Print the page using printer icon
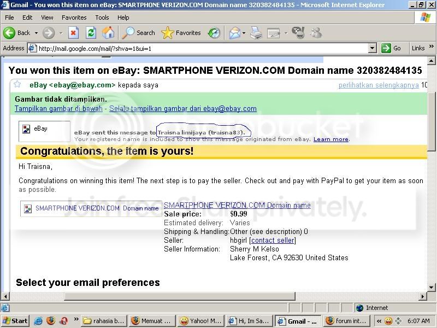Viewport: 437px width, 328px height. [x=256, y=33]
